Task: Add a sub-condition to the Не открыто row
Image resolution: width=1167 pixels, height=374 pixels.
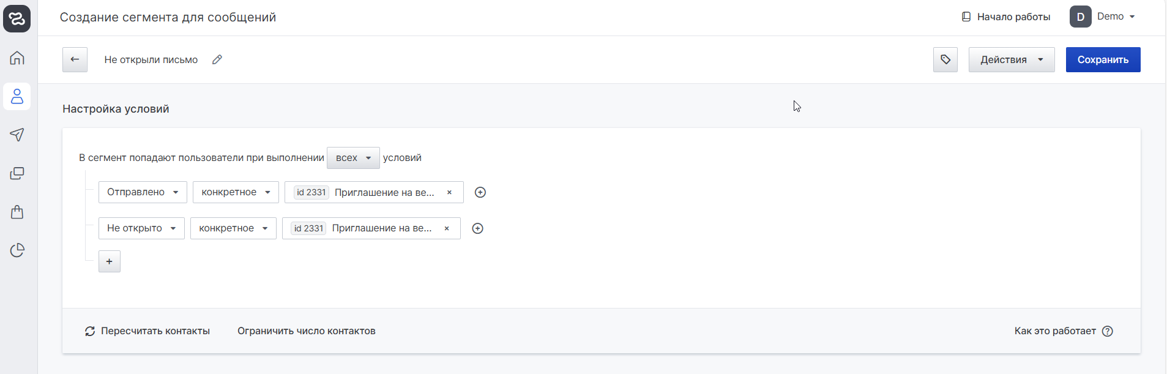Action: pos(478,228)
